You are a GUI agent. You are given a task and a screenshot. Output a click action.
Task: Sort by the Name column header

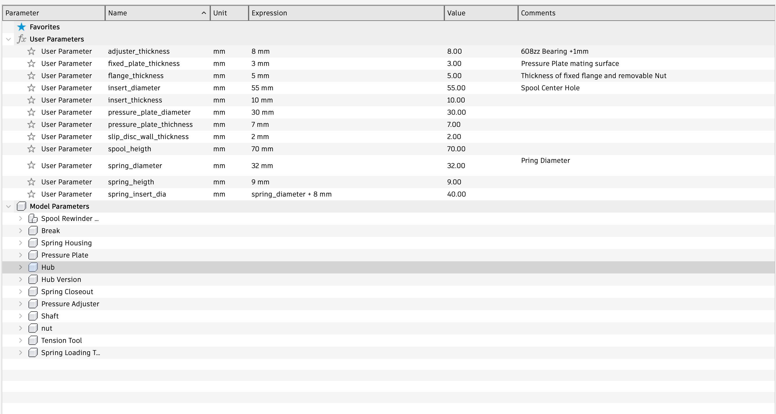pos(157,13)
